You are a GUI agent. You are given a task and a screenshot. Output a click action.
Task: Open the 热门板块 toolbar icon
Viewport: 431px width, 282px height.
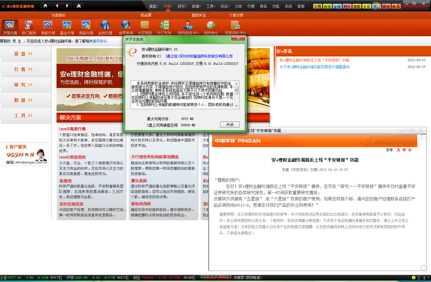[x=29, y=28]
